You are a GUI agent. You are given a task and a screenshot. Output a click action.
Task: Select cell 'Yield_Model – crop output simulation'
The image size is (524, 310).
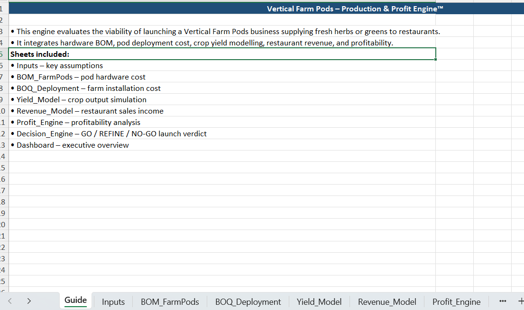pyautogui.click(x=222, y=99)
